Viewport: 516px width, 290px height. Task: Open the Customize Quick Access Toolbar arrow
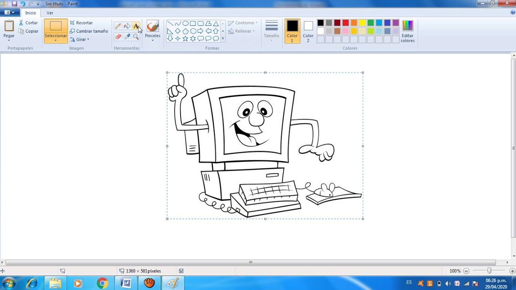(x=38, y=4)
